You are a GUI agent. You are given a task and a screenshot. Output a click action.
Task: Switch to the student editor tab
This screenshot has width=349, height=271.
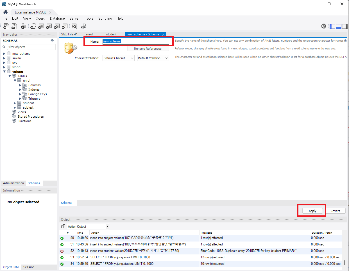point(111,34)
